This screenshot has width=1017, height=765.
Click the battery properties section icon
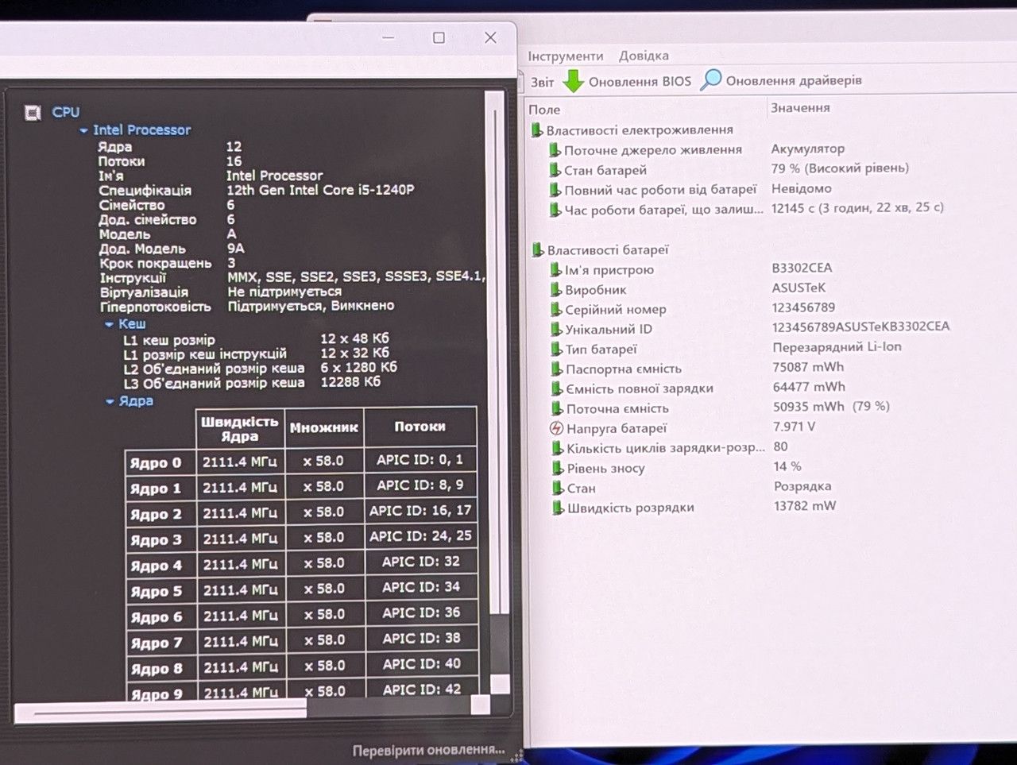(538, 250)
